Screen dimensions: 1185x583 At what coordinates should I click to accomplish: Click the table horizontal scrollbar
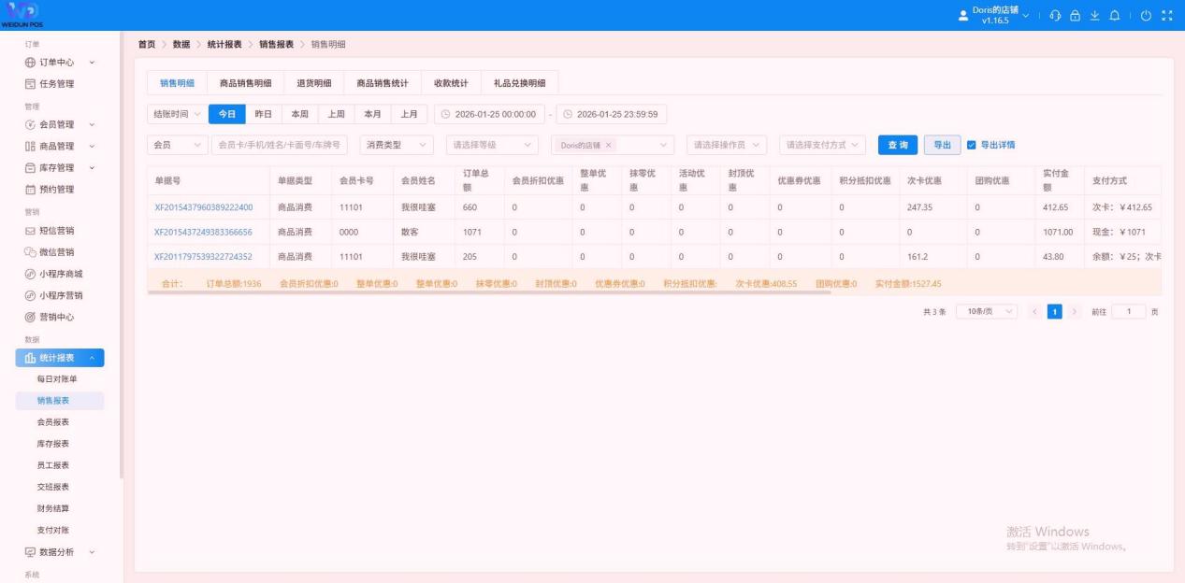coord(489,292)
